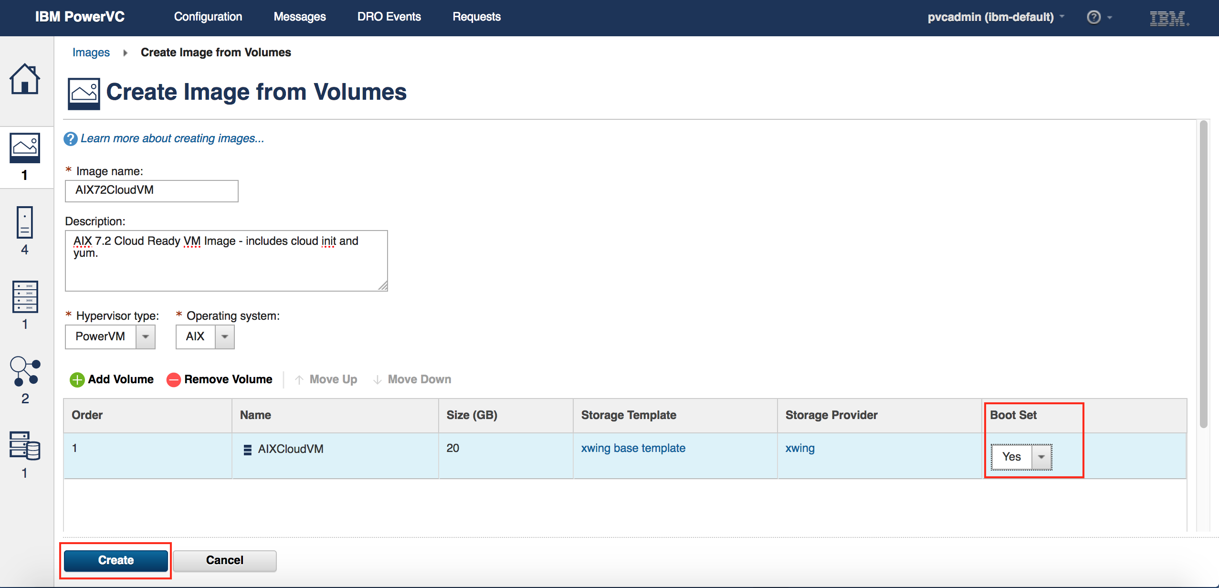Open the Hosts sidebar icon
Viewport: 1219px width, 588px height.
pos(25,296)
